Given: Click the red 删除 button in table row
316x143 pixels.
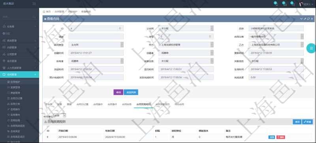Looking at the screenshot, I should tap(280, 137).
